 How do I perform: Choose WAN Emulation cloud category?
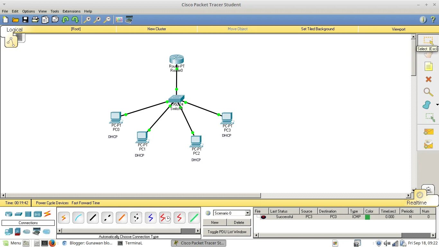point(26,232)
